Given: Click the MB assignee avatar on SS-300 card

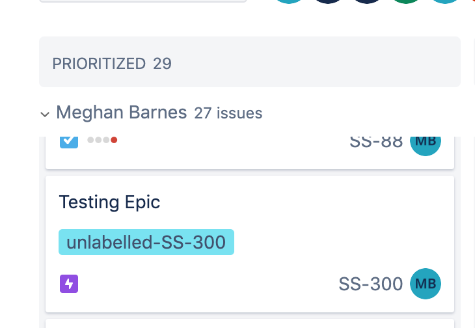Looking at the screenshot, I should (x=426, y=284).
